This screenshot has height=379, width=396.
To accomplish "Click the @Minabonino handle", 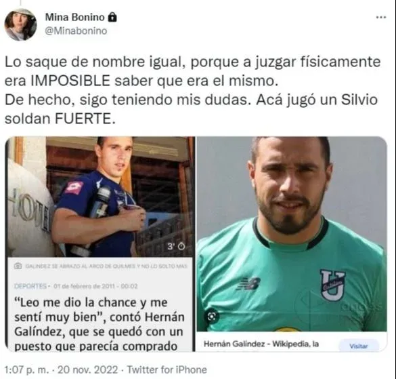I will click(76, 31).
